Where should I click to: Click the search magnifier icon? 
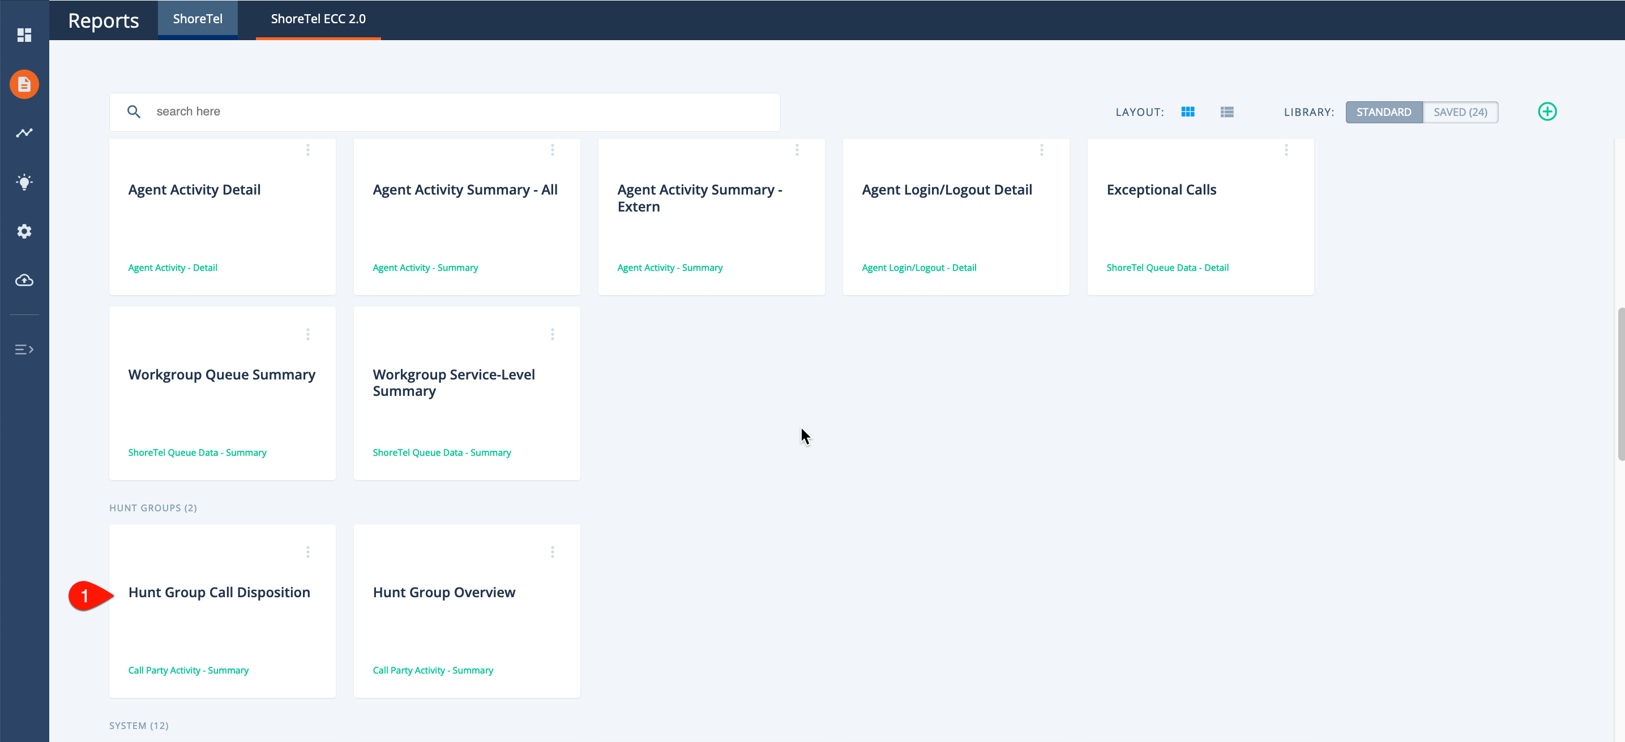click(x=134, y=111)
